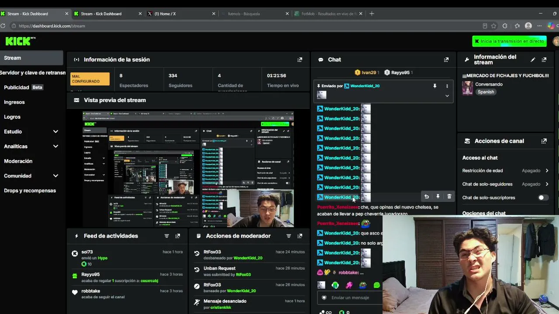559x314 pixels.
Task: Pin the hovered WonderKidd_20 chat message
Action: [x=438, y=197]
